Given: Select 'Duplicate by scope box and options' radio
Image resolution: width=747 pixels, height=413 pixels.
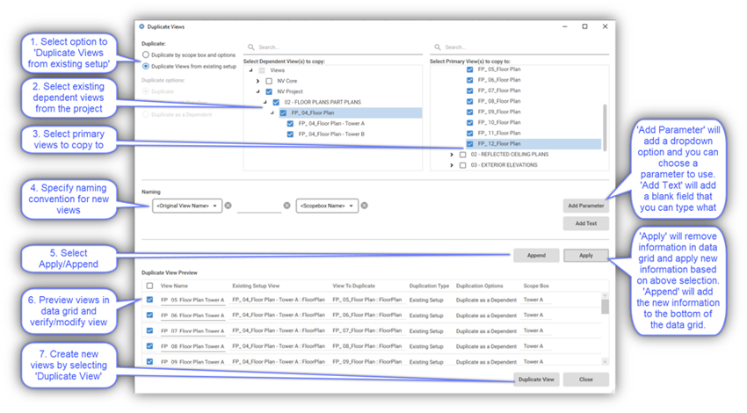Looking at the screenshot, I should click(x=146, y=54).
